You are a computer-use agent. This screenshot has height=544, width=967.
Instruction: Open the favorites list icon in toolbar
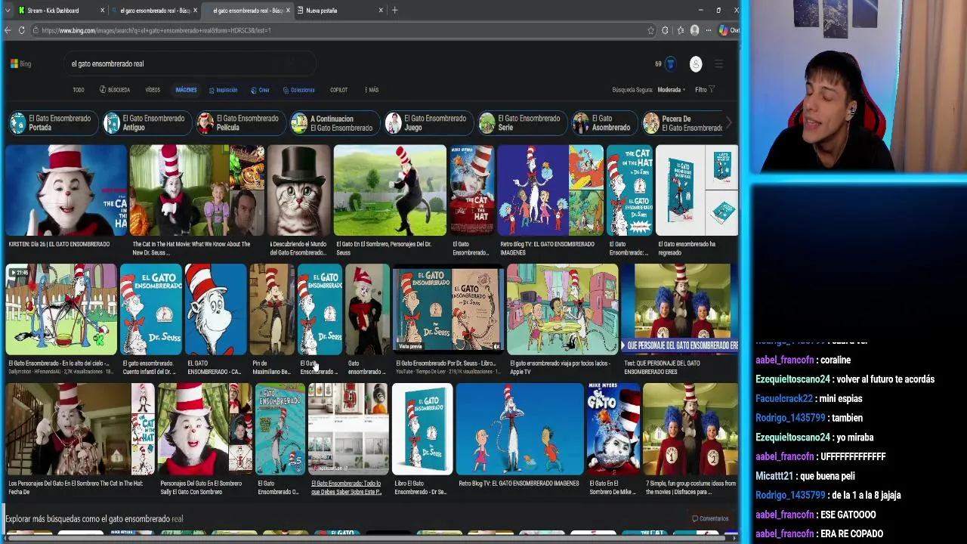click(x=680, y=30)
